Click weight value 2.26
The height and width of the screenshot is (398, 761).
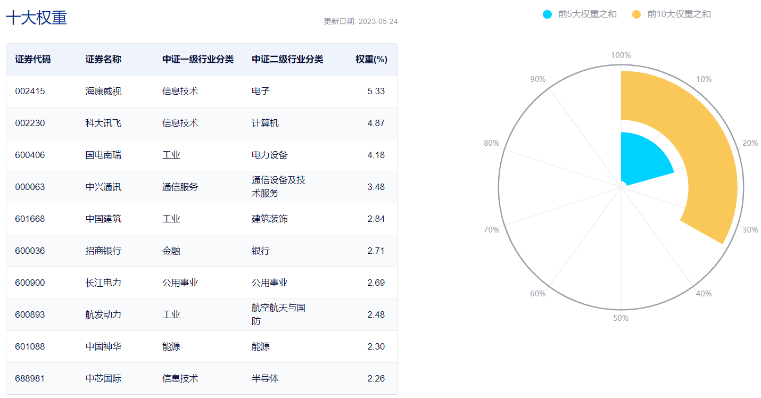[376, 379]
